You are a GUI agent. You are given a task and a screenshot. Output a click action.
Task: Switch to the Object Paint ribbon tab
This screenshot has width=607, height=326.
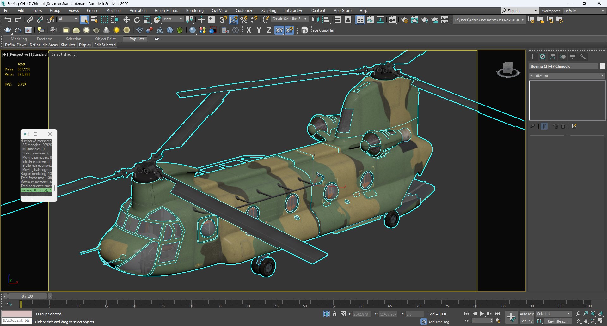105,39
